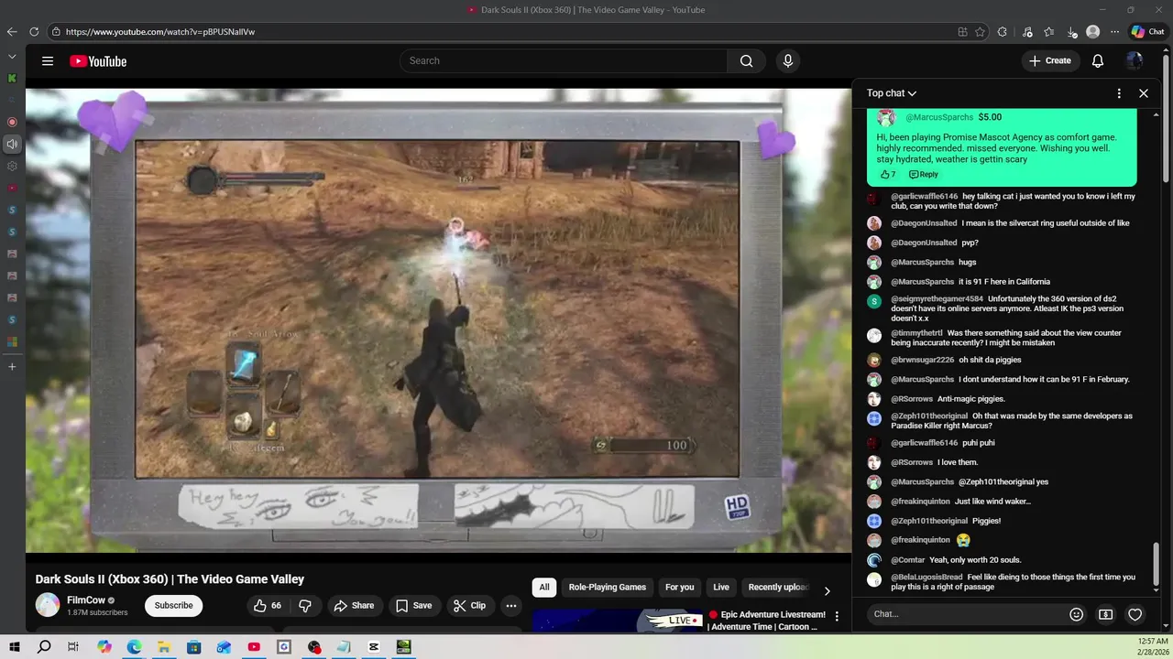Screen dimensions: 1173x659
Task: Click the search magnifier button
Action: [x=746, y=61]
